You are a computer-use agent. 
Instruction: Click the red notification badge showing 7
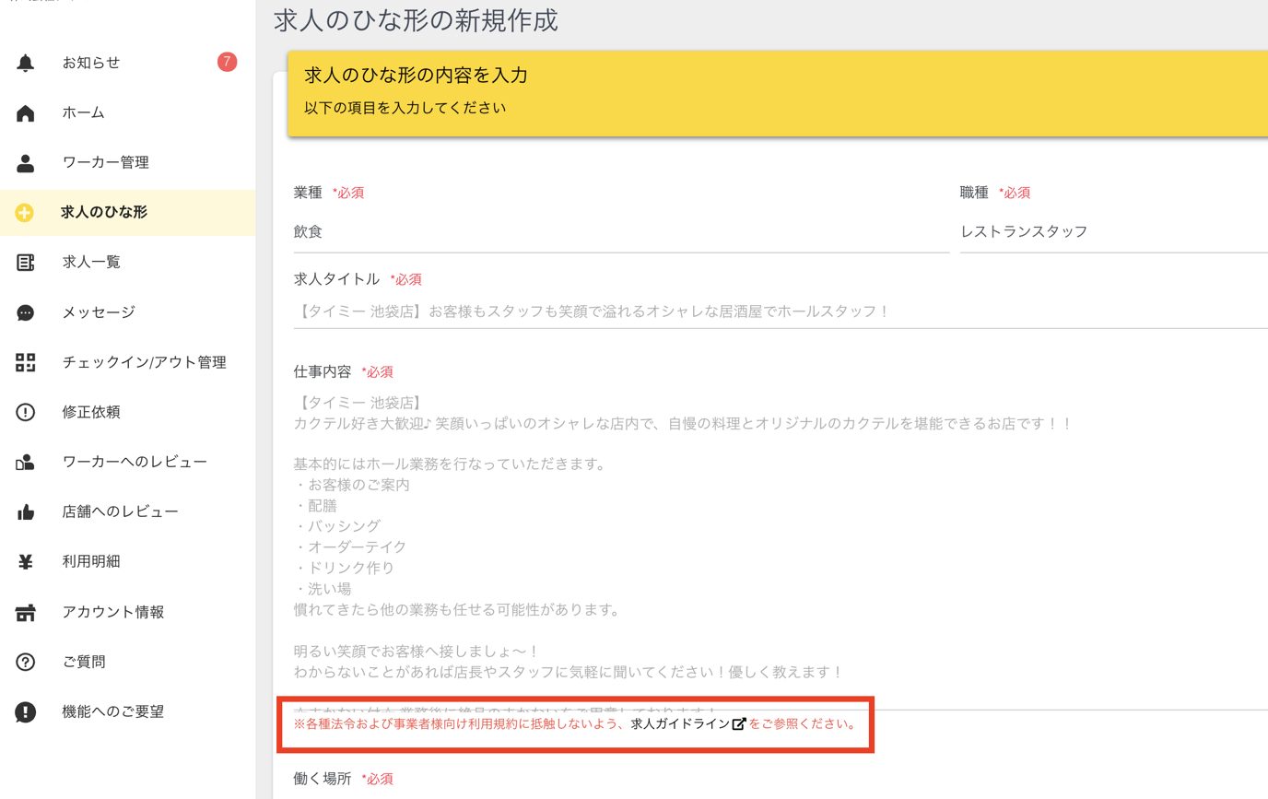227,62
